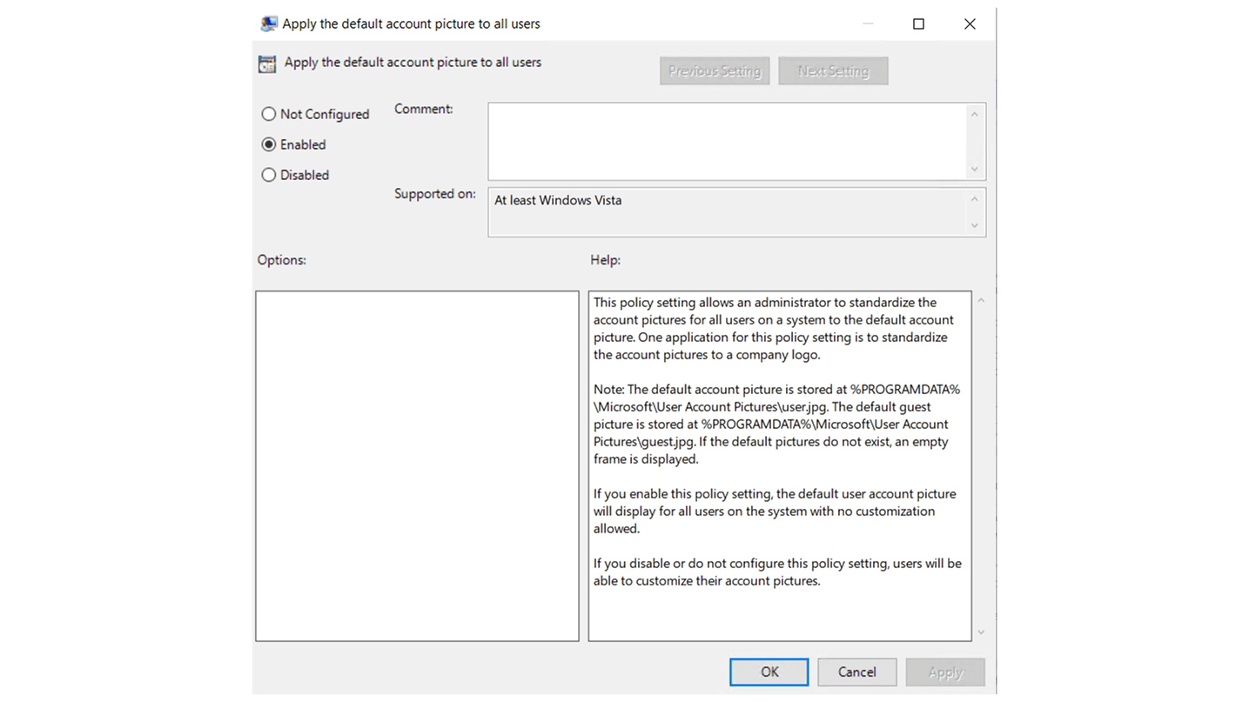Screen dimensions: 1249x702
Task: Click the policy setting icon beside the heading
Action: [x=267, y=63]
